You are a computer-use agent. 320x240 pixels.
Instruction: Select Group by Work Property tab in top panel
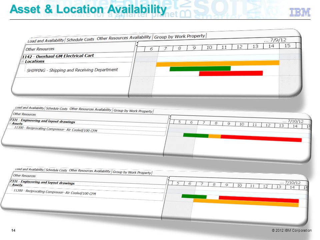pyautogui.click(x=180, y=36)
